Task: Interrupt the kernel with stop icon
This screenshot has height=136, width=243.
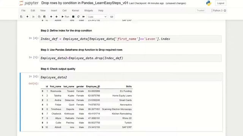Action: coord(73,17)
